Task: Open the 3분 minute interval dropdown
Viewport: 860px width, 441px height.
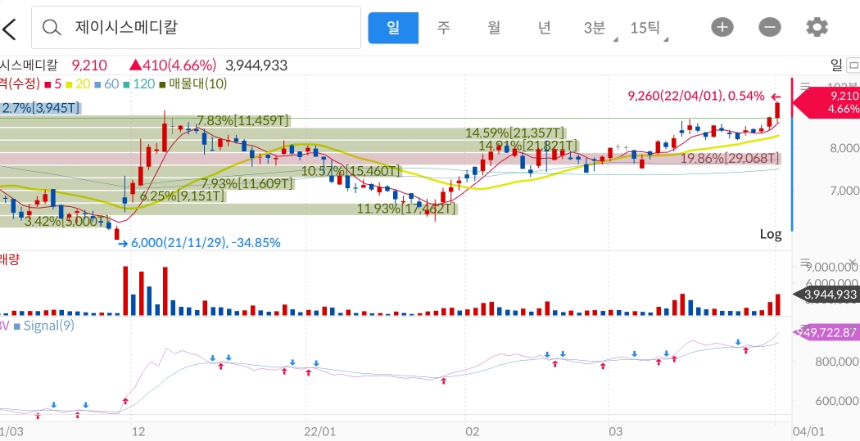Action: pyautogui.click(x=596, y=27)
